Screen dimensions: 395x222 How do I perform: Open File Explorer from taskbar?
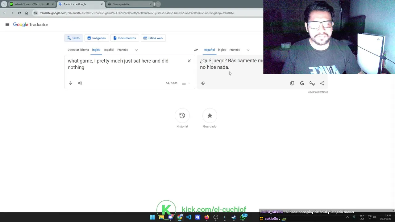[161, 217]
